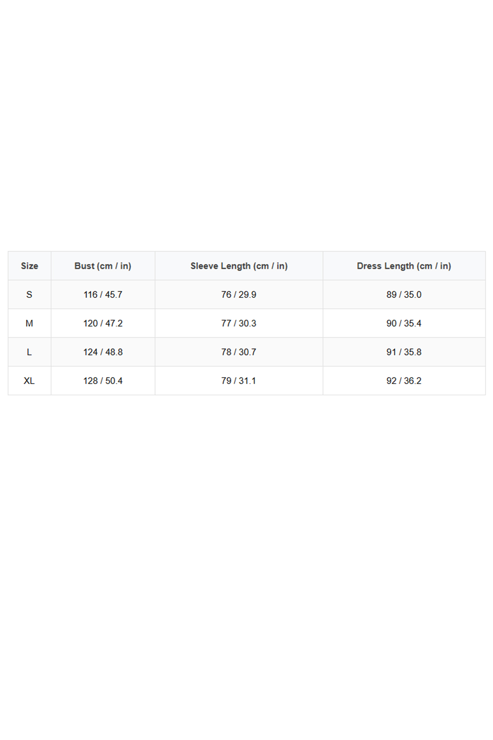Click sleeve length 78 / 30.7

click(239, 352)
